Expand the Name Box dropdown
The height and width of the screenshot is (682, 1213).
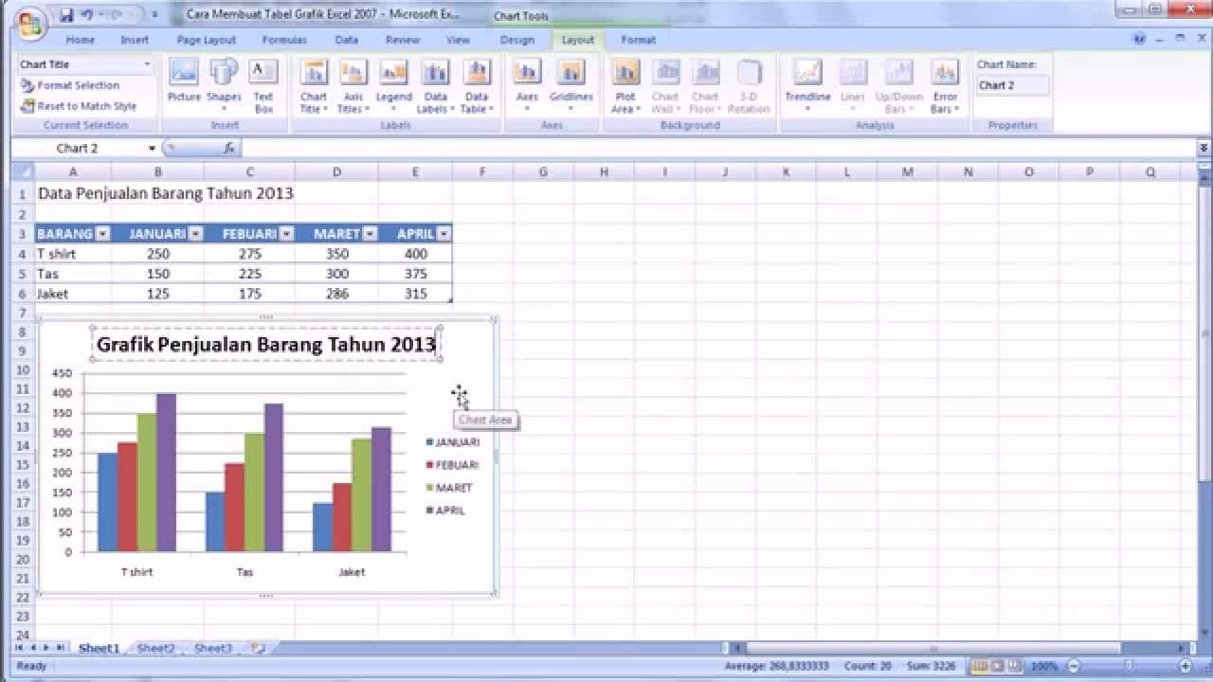[152, 149]
